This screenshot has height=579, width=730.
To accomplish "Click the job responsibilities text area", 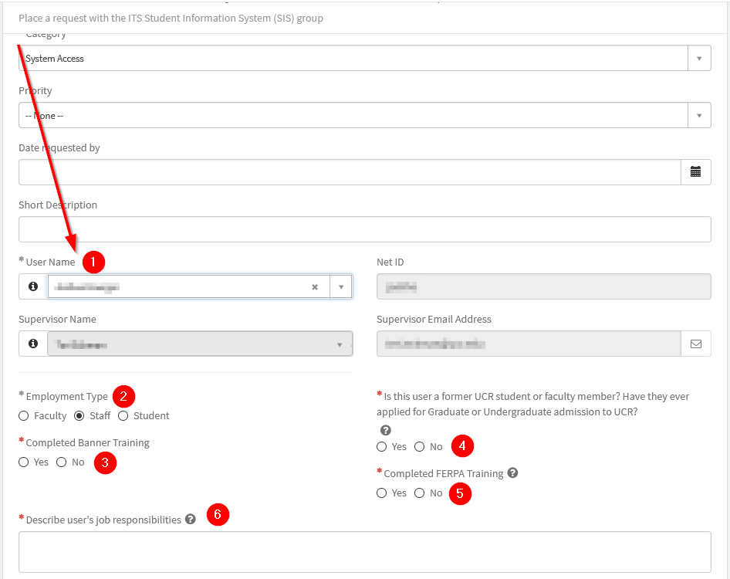I will [364, 551].
